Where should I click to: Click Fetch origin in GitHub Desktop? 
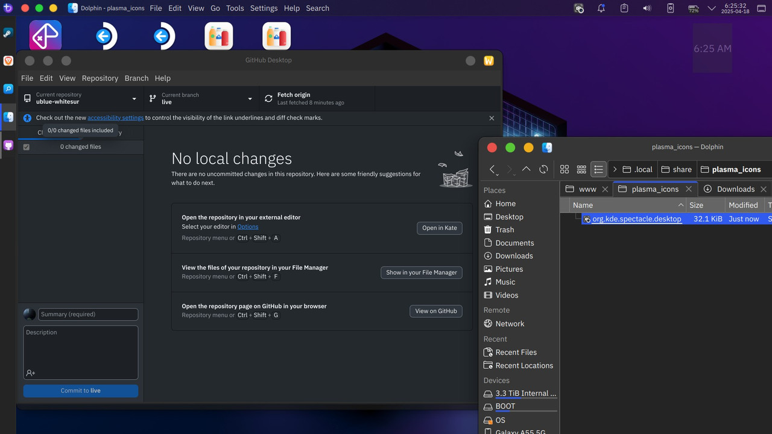click(317, 98)
